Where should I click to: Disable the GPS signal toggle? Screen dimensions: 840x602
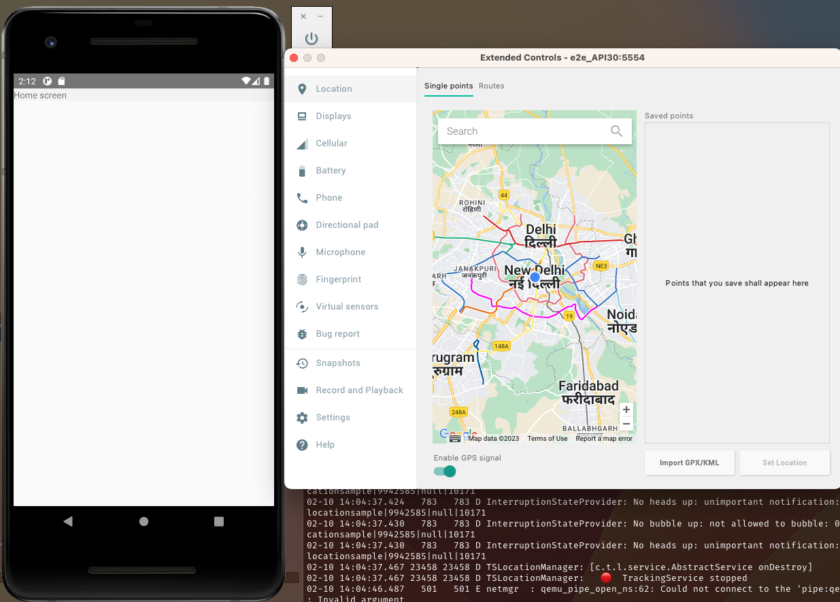click(444, 471)
